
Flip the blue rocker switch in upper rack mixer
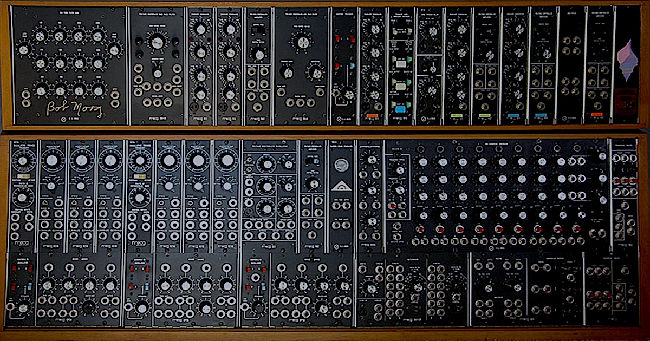(x=351, y=65)
